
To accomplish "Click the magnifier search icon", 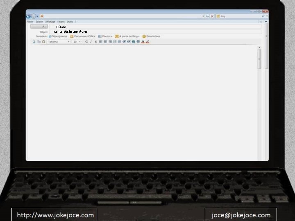I will point(263,16).
